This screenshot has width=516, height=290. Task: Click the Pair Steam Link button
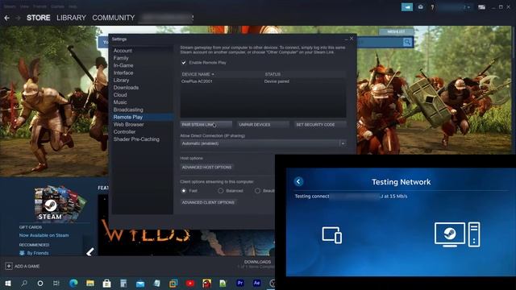206,125
